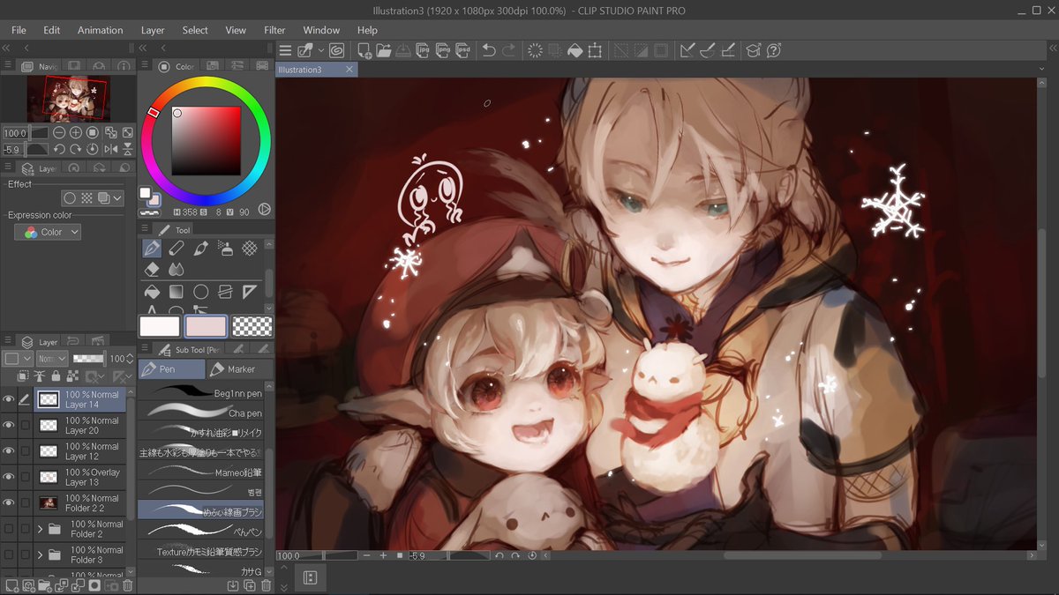Select the Blend tool
This screenshot has height=595, width=1059.
(x=176, y=270)
